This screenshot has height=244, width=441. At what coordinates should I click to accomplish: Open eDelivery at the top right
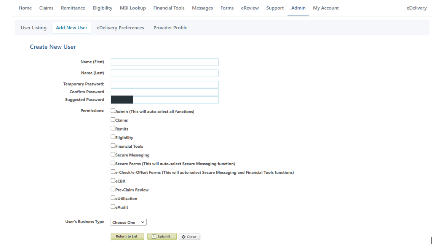tap(417, 8)
